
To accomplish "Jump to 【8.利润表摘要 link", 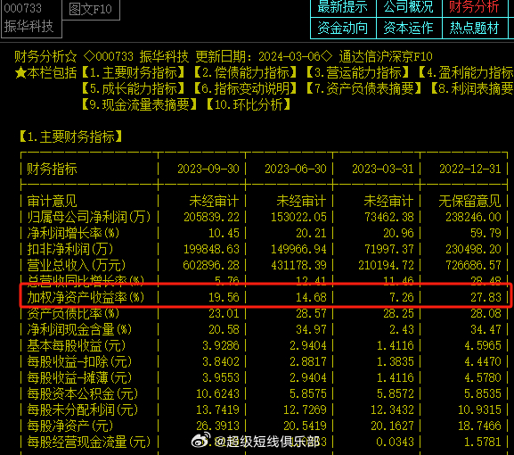I will click(x=472, y=88).
